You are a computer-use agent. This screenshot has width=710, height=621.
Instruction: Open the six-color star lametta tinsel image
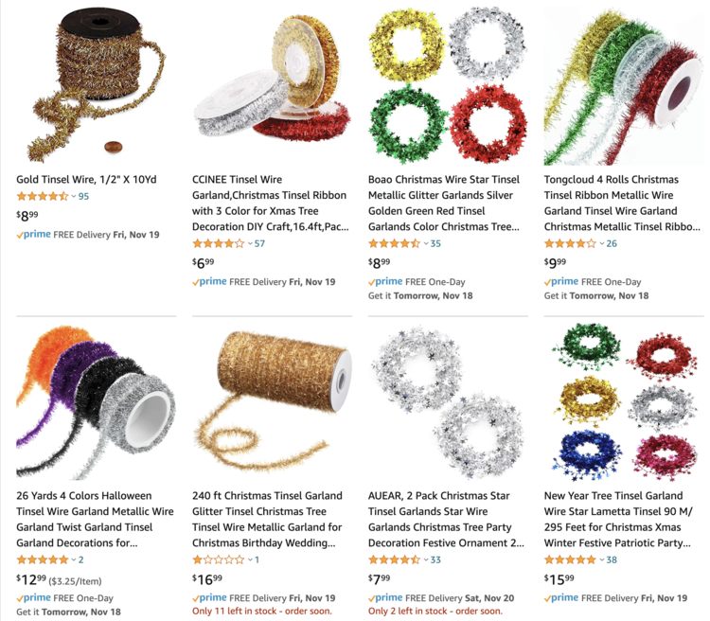click(x=624, y=402)
